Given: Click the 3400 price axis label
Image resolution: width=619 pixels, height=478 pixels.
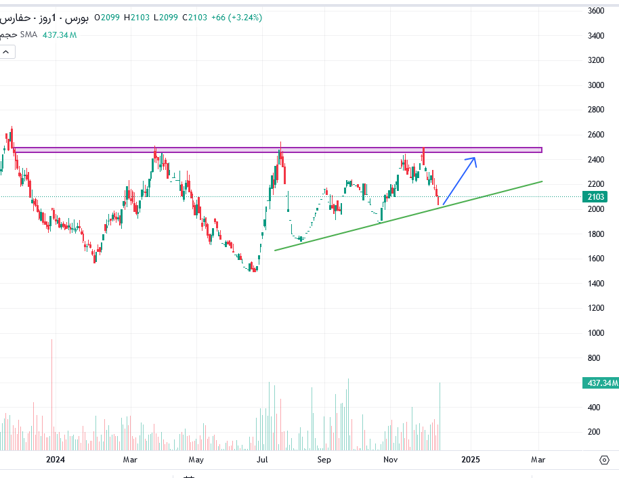Looking at the screenshot, I should pos(596,35).
